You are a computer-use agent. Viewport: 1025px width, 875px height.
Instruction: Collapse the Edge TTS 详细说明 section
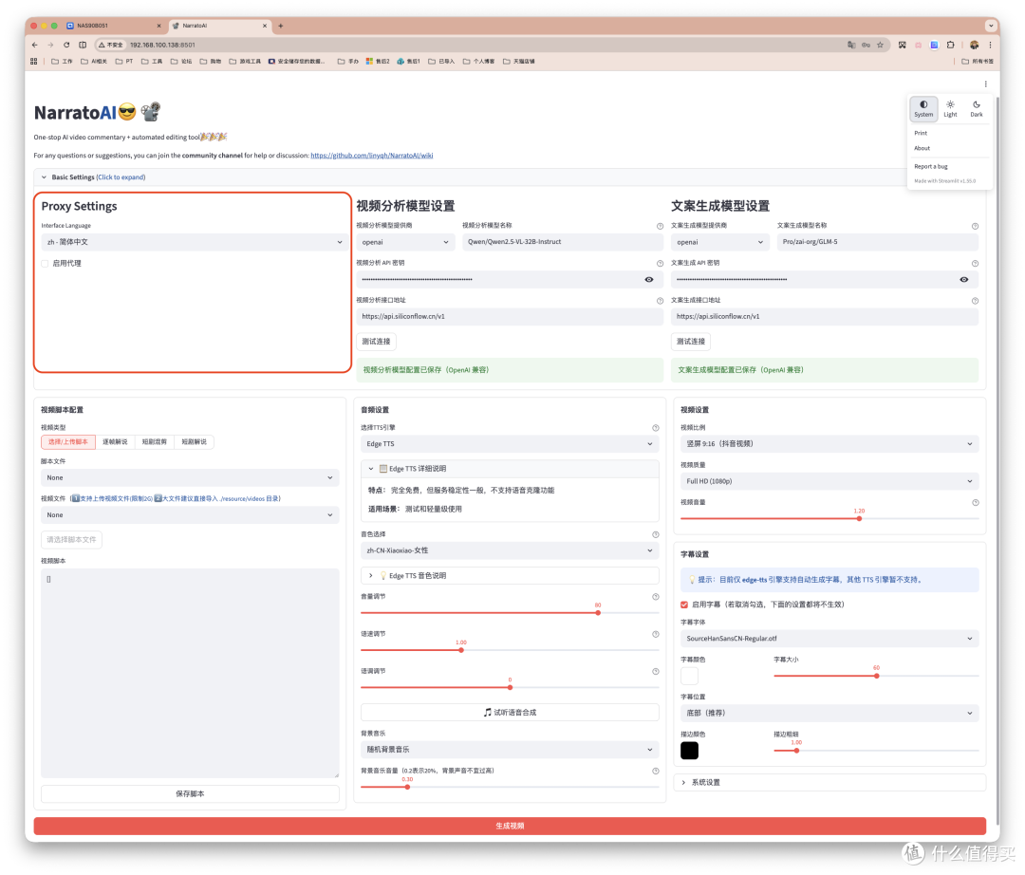[x=510, y=469]
